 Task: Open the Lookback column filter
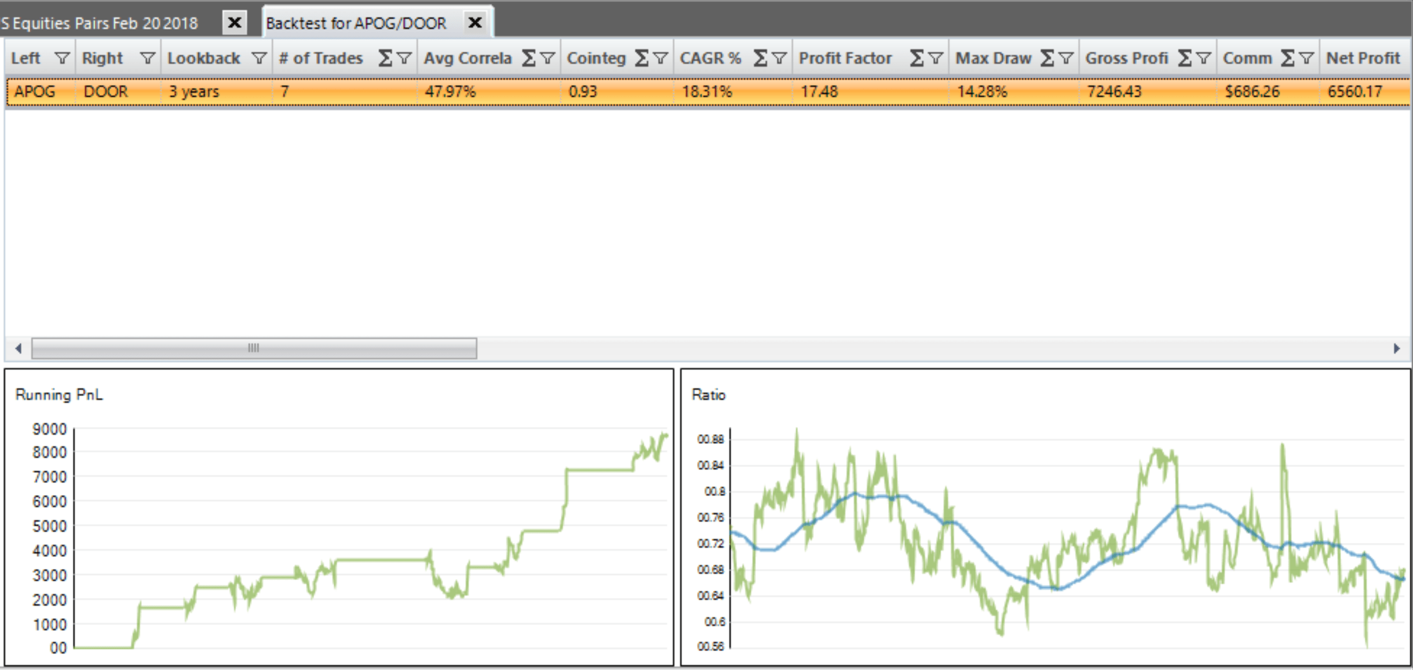[x=259, y=59]
